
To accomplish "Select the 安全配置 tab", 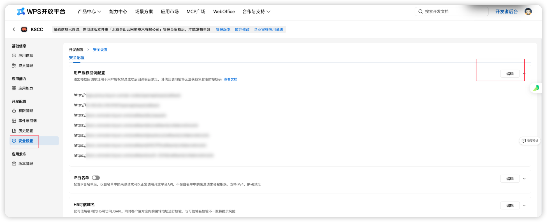I will (77, 58).
